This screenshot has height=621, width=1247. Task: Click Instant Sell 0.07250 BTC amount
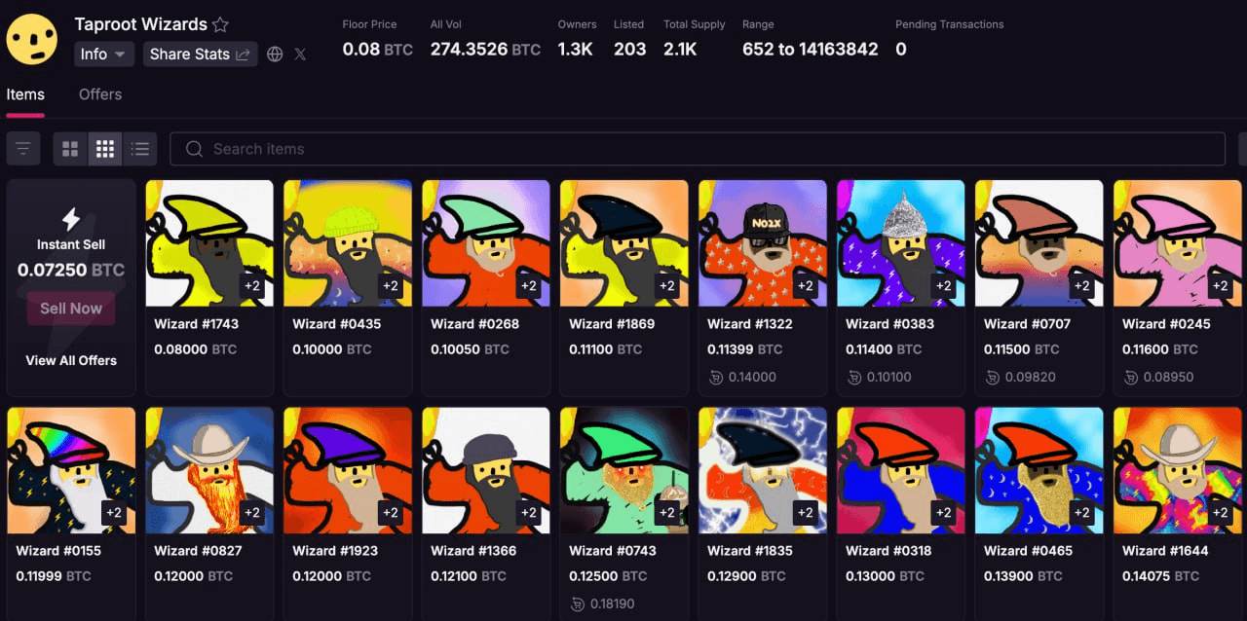[71, 270]
